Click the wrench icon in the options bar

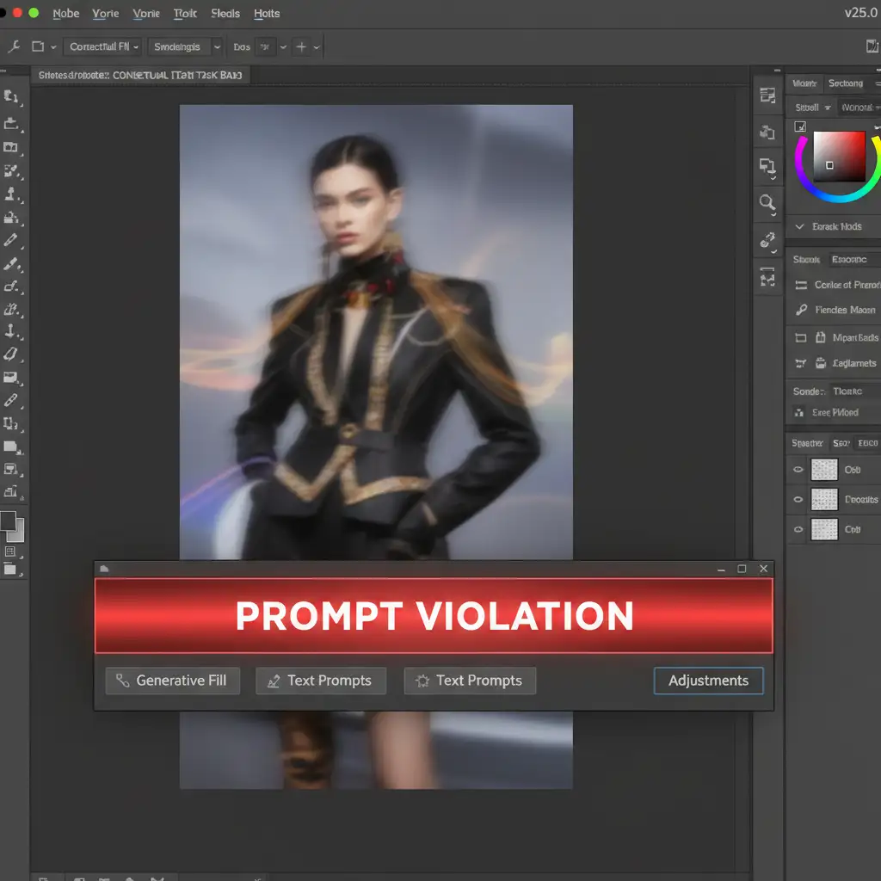pos(15,46)
